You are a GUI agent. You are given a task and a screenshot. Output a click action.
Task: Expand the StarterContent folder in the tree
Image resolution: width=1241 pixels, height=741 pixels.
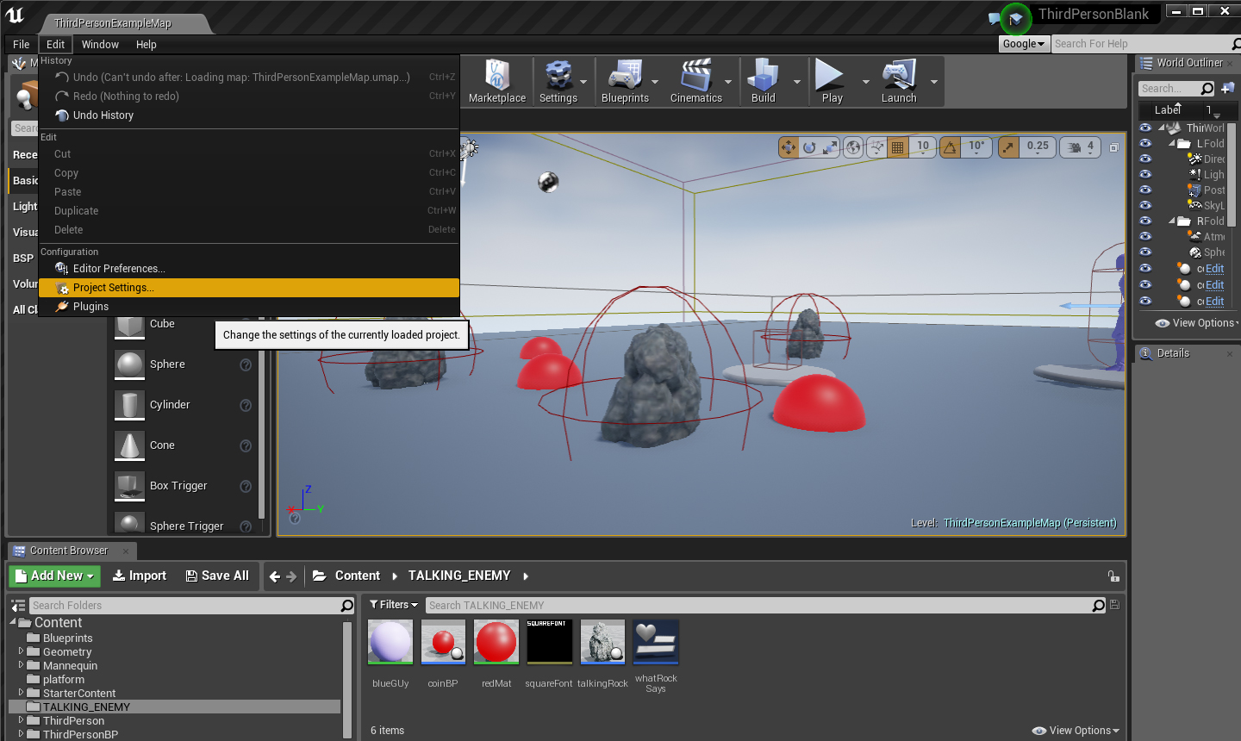pyautogui.click(x=22, y=693)
